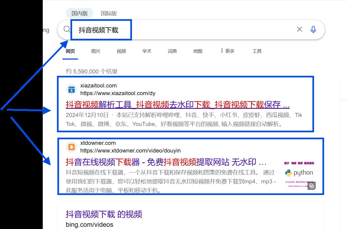Screen dimensions: 347x229
Task: Open 抖音在线视频下载器 result title link
Action: [x=166, y=162]
